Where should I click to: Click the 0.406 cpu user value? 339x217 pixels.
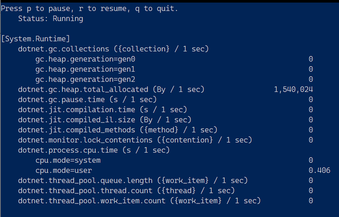pos(319,171)
